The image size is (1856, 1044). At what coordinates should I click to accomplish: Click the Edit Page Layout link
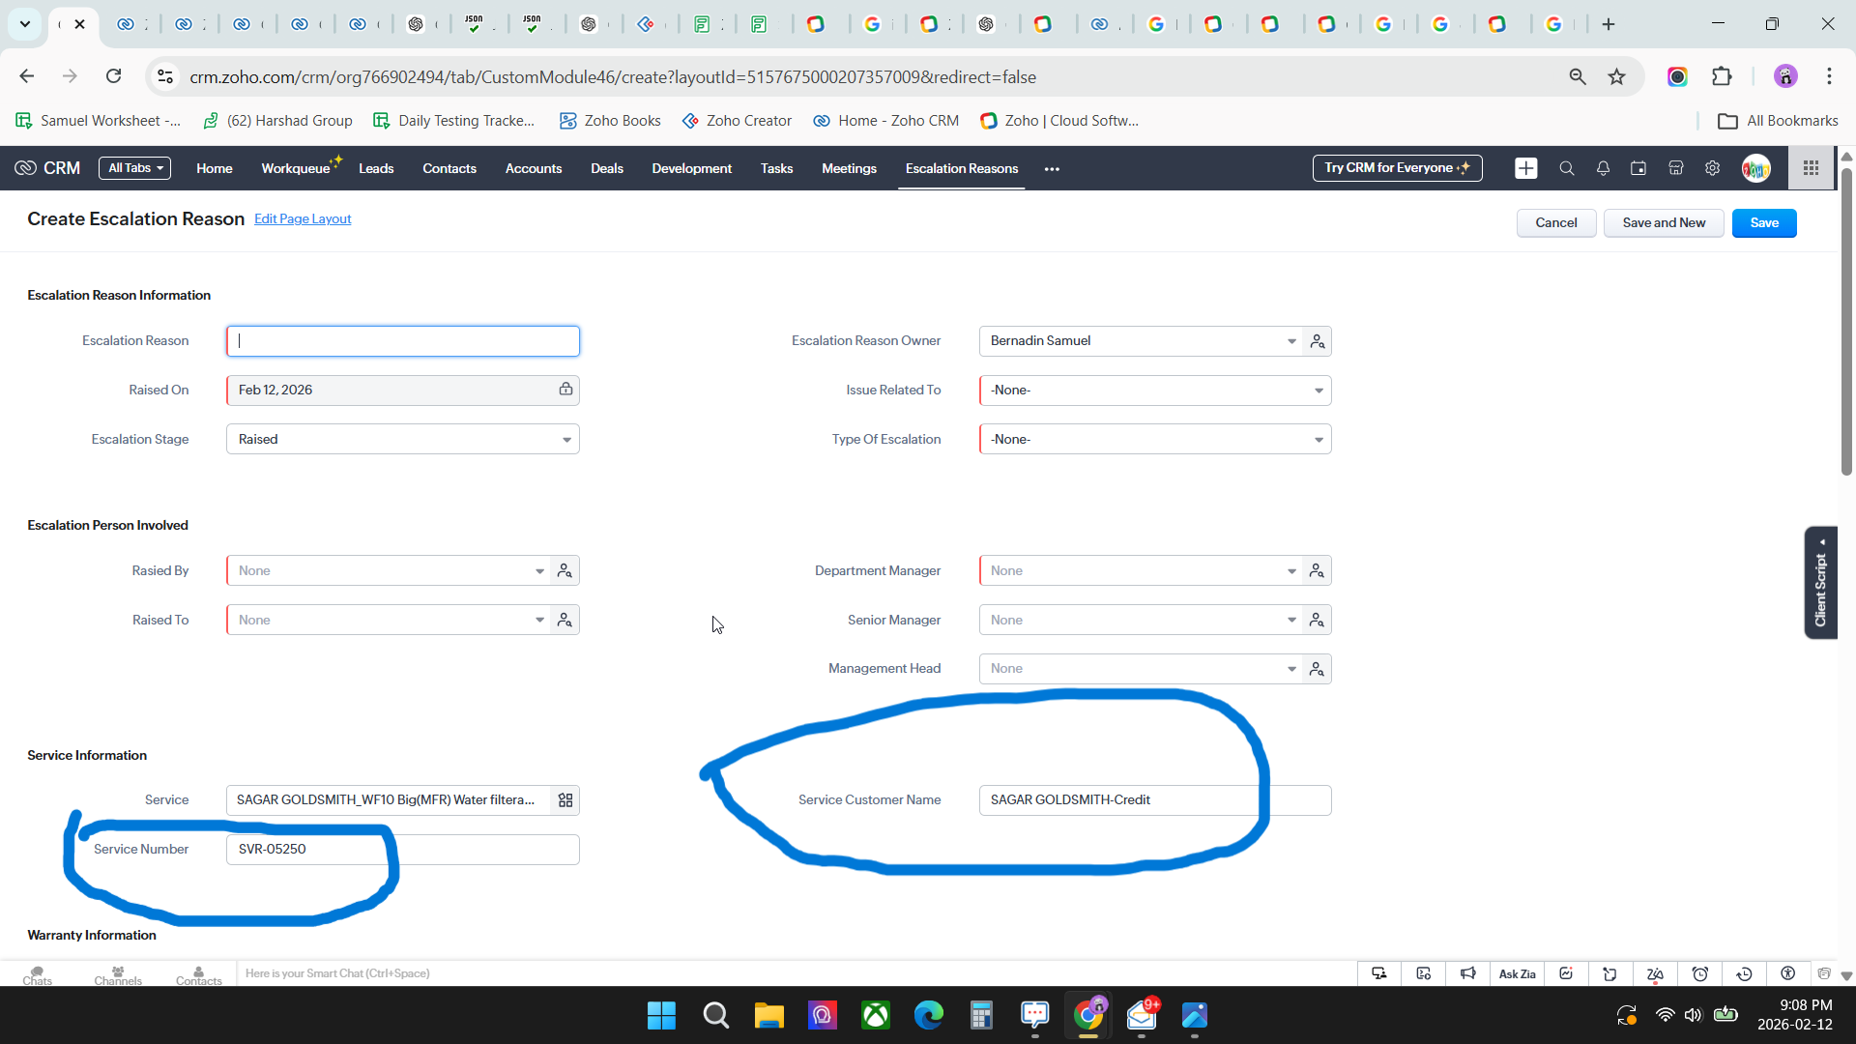[303, 219]
